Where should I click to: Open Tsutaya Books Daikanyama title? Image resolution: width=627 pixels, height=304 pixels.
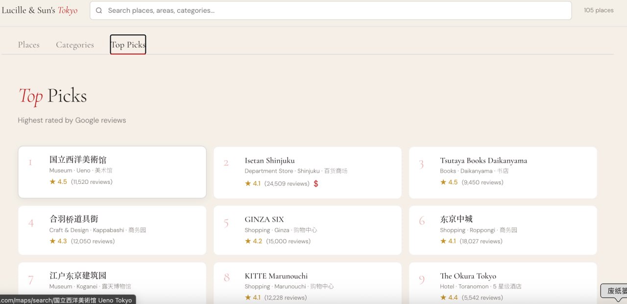(x=483, y=160)
